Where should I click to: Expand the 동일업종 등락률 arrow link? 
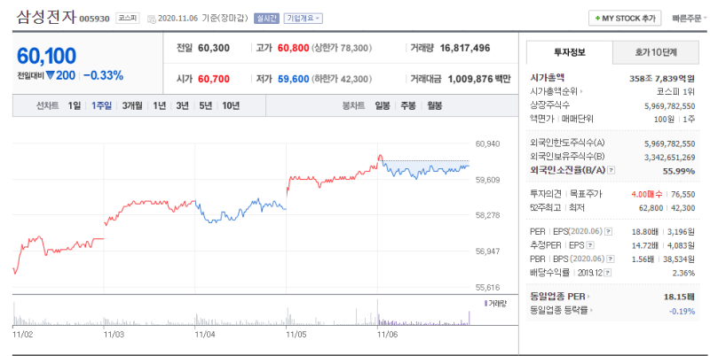point(592,310)
